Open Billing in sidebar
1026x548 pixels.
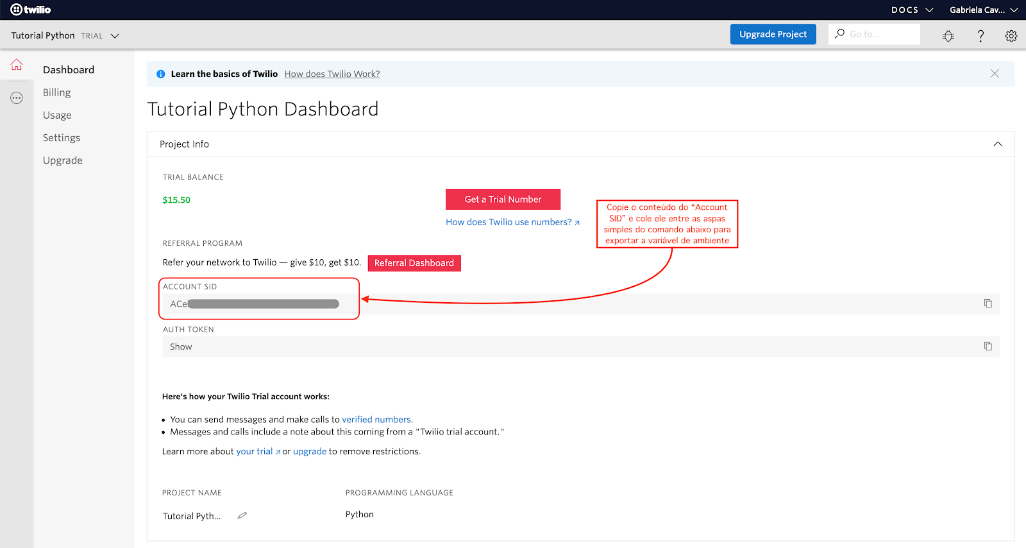click(57, 92)
